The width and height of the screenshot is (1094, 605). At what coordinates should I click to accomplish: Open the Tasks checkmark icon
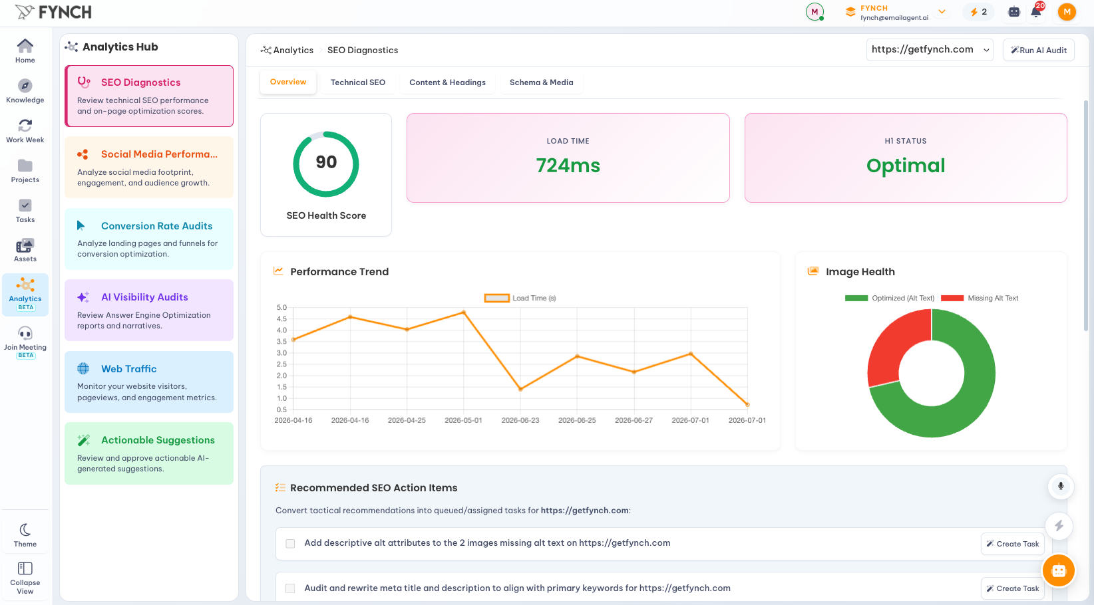click(25, 205)
